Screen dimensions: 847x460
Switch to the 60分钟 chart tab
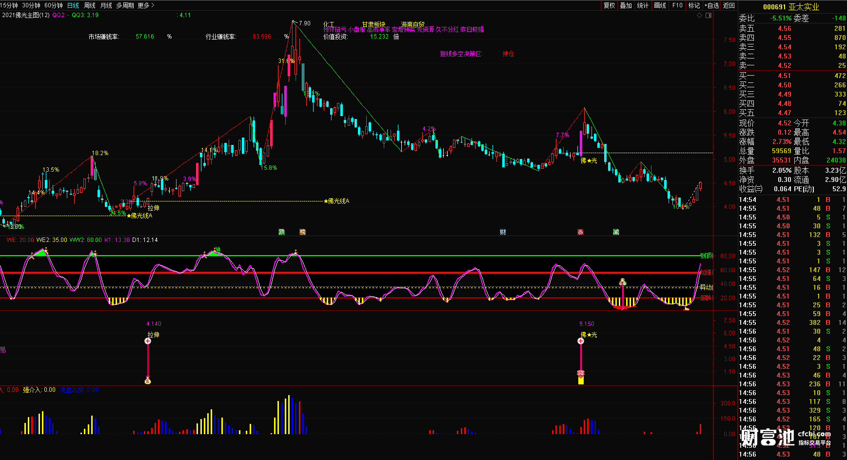[53, 5]
